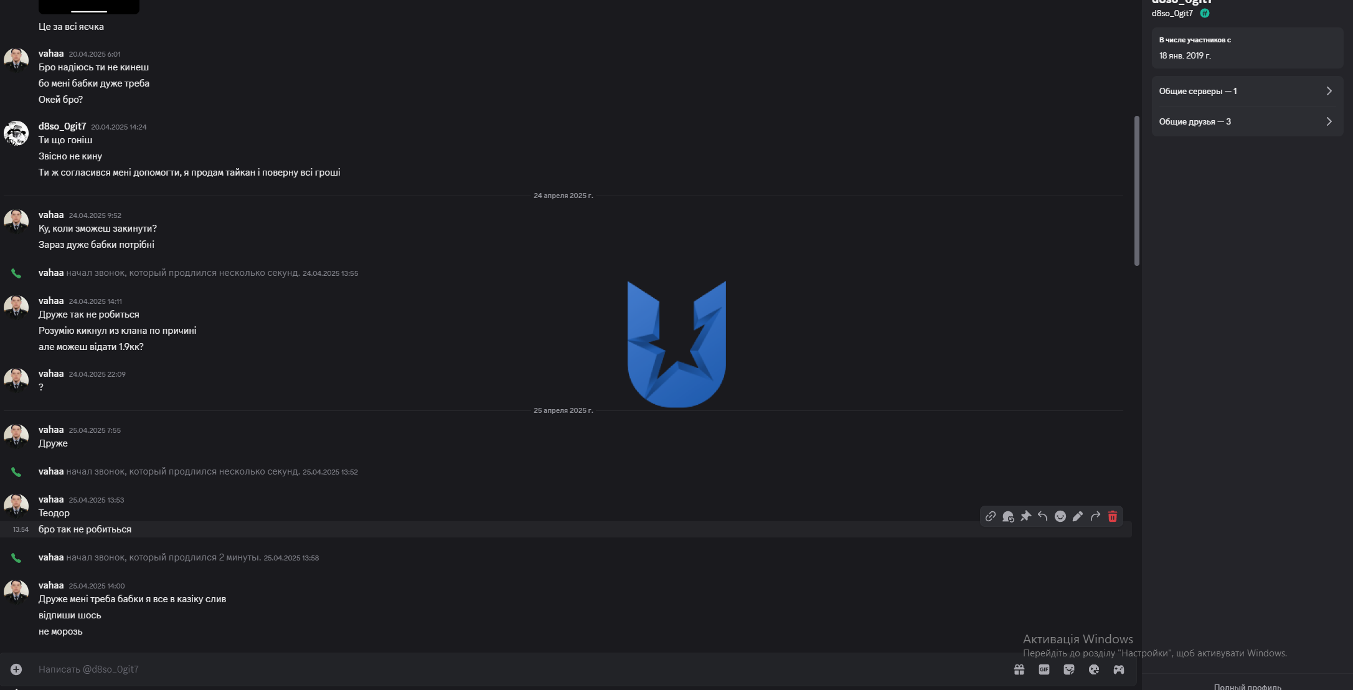Click plus attachment button in message bar
The width and height of the screenshot is (1353, 690).
click(16, 669)
